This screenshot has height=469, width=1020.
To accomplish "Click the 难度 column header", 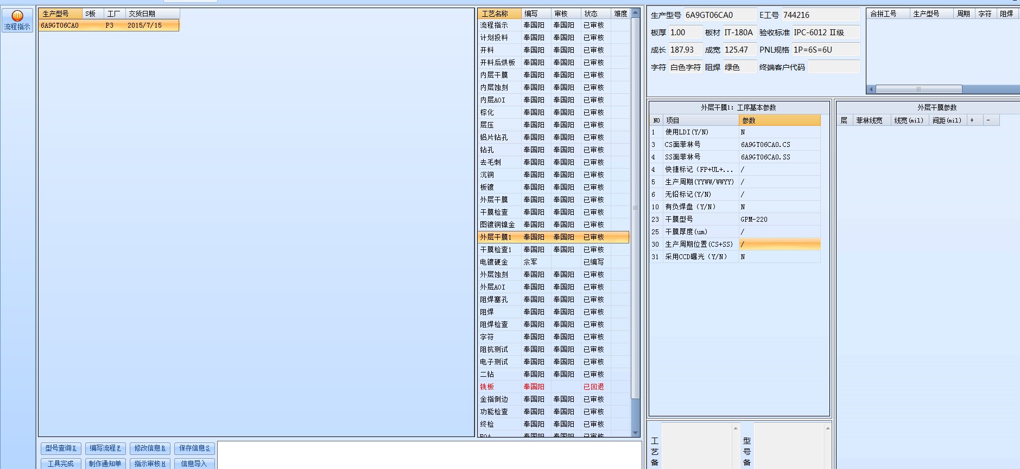I will [620, 14].
